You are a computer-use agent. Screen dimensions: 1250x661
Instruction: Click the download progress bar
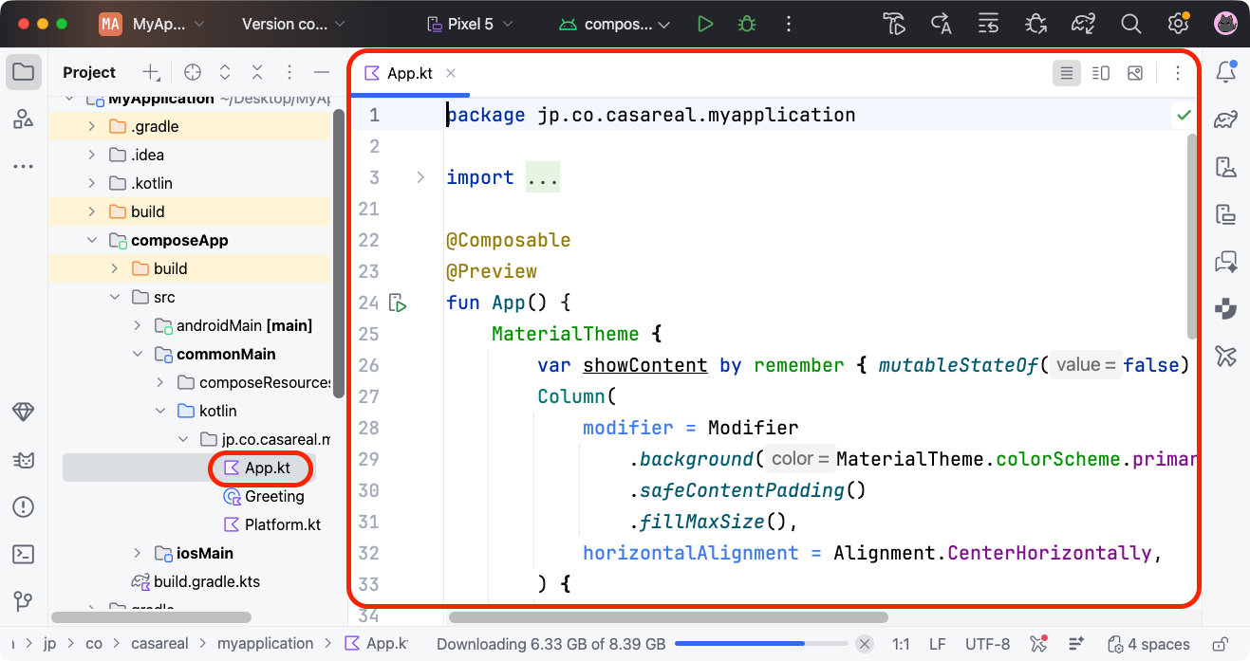(759, 644)
